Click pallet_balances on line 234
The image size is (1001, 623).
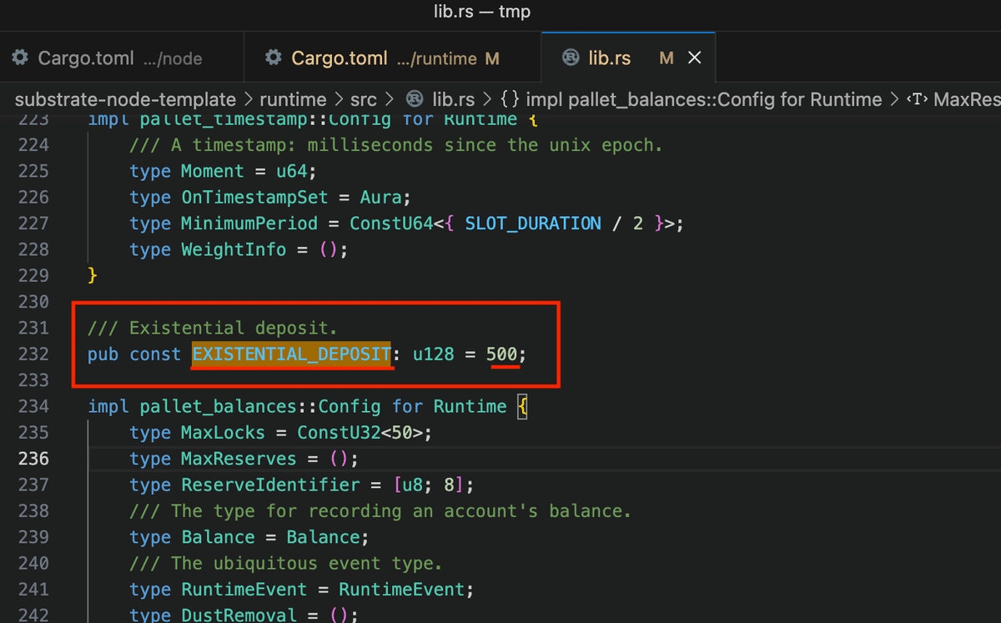pos(218,406)
